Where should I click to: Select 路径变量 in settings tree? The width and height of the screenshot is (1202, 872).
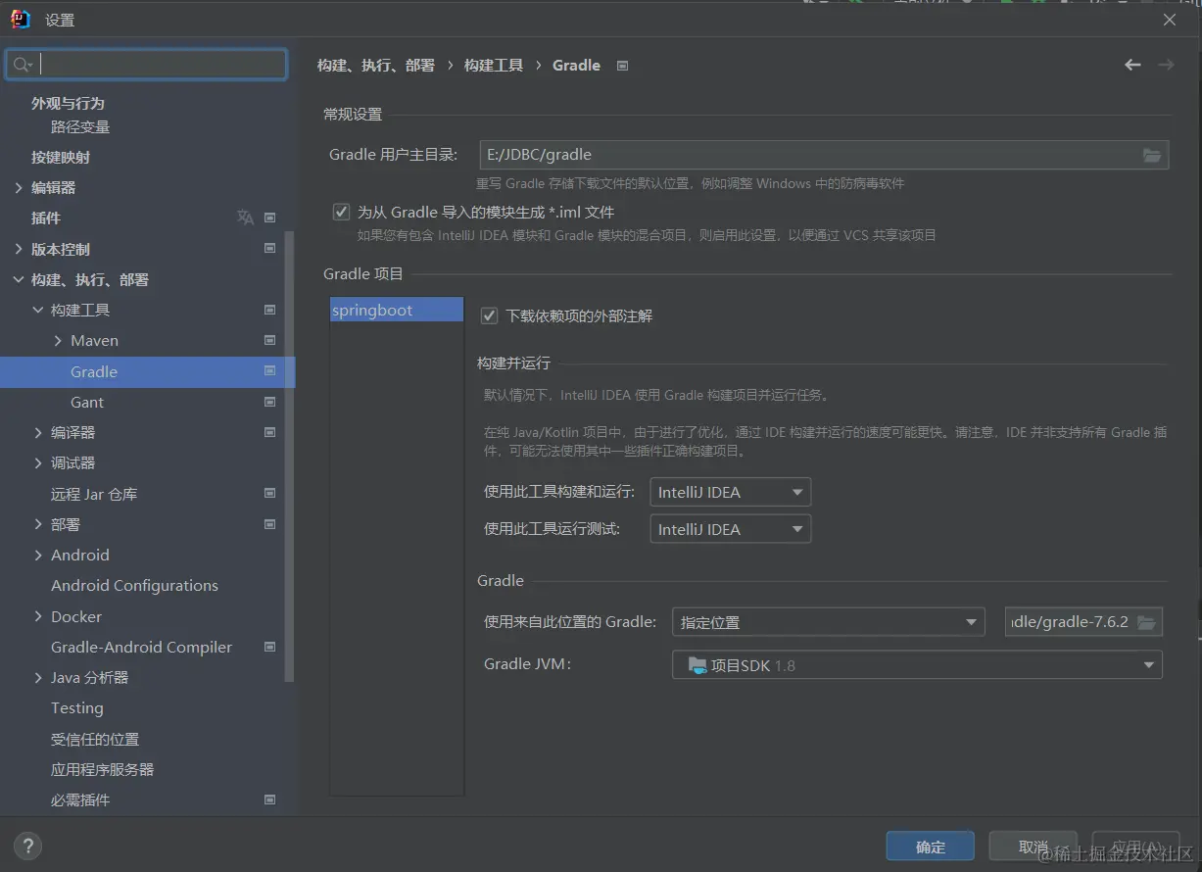click(80, 126)
